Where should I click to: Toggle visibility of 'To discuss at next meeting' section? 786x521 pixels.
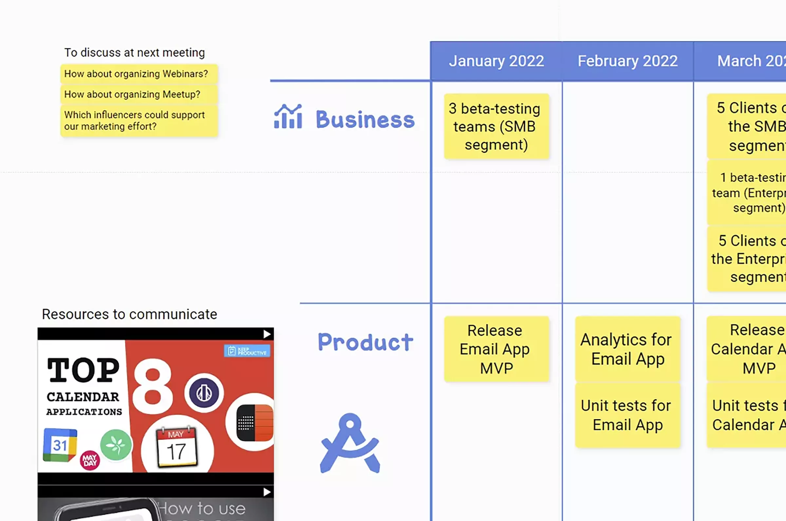[x=135, y=53]
